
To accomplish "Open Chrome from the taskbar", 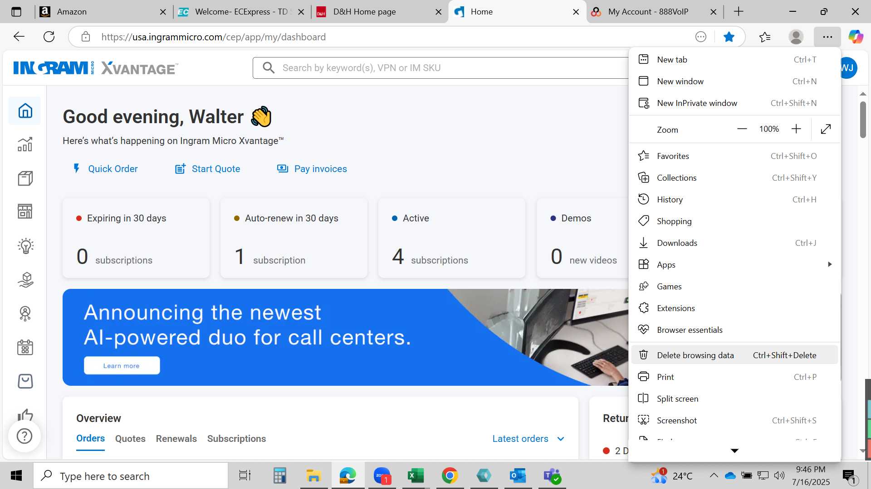I will click(x=450, y=476).
